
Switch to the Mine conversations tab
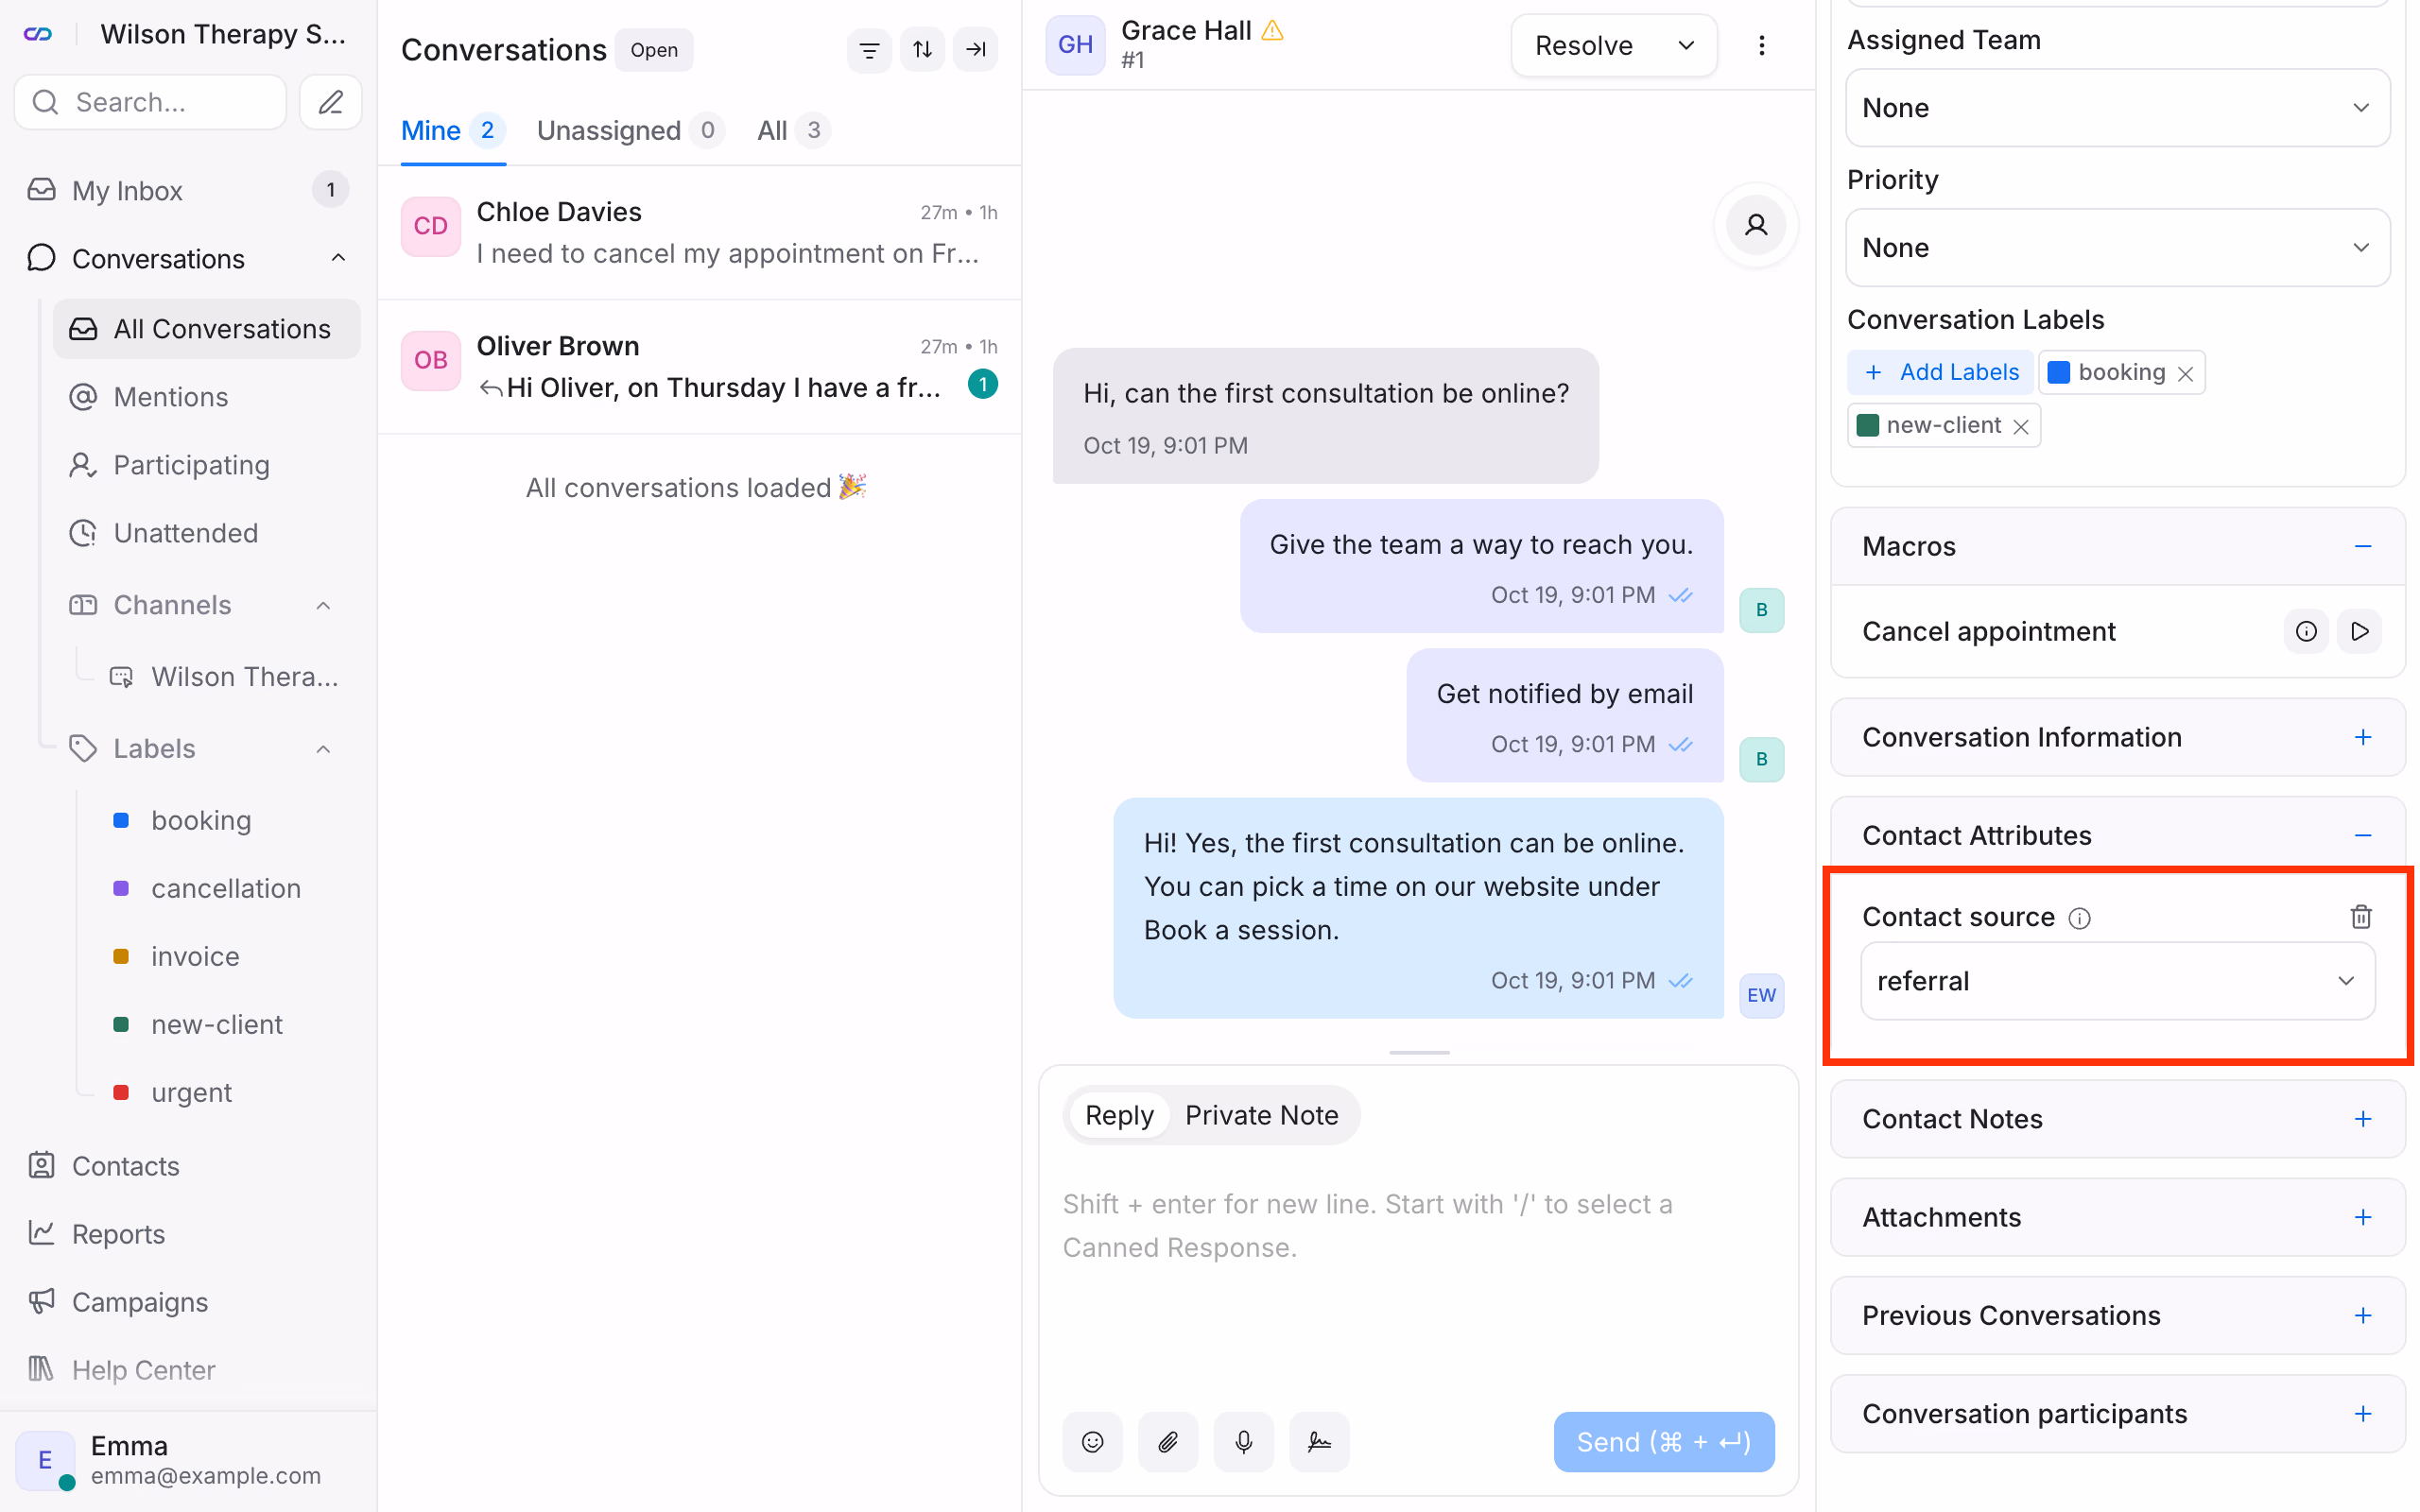coord(453,130)
